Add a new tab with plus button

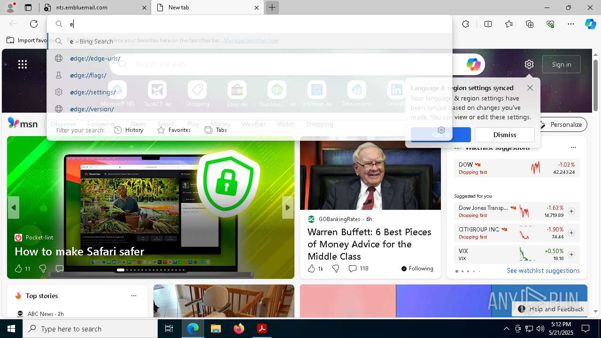(x=272, y=8)
